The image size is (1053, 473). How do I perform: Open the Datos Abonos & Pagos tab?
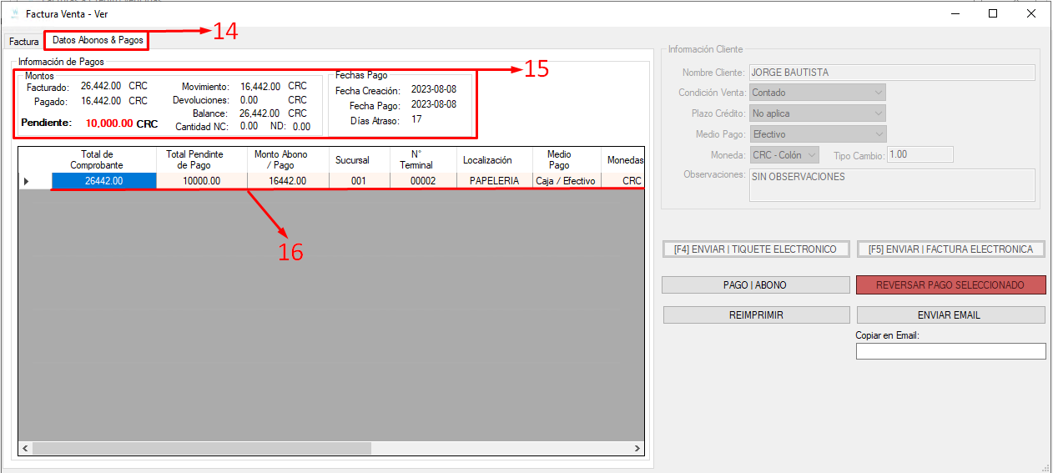tap(97, 40)
